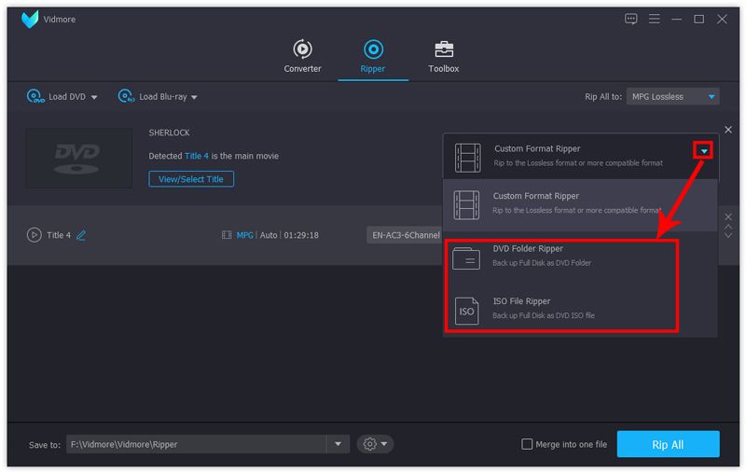This screenshot has height=473, width=746.
Task: Select the DVD Folder Ripper option
Action: [x=559, y=256]
